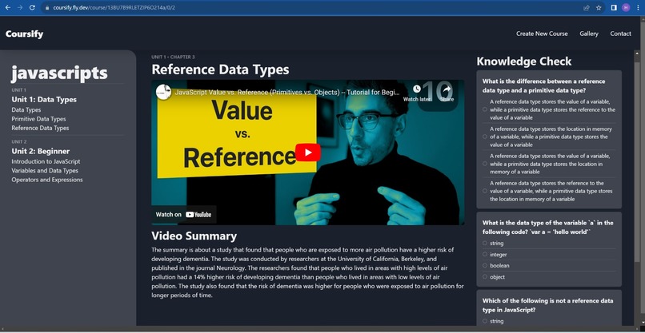
Task: Click the video title link text
Action: [286, 93]
